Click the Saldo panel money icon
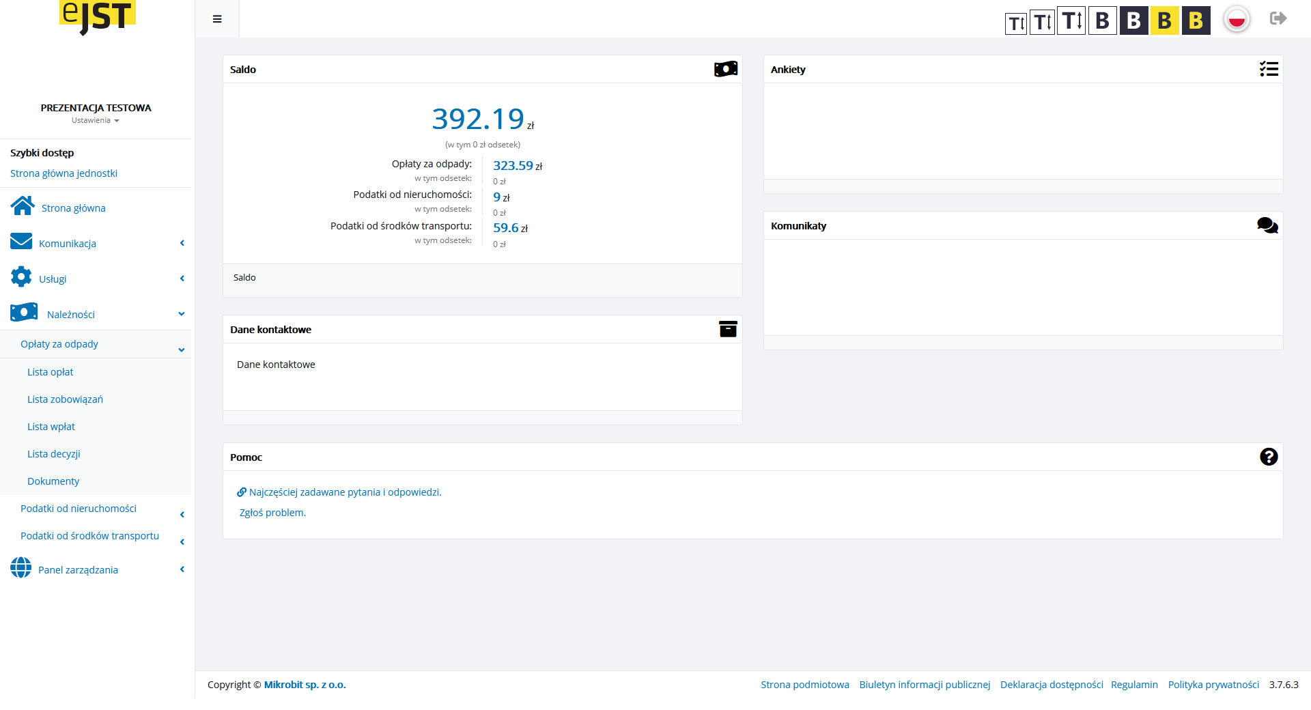Image resolution: width=1311 pixels, height=710 pixels. [x=725, y=69]
